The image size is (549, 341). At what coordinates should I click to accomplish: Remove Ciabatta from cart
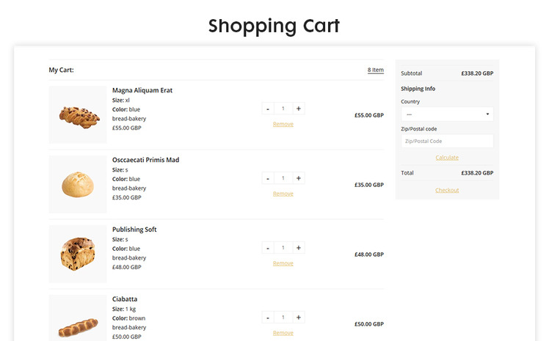point(283,333)
